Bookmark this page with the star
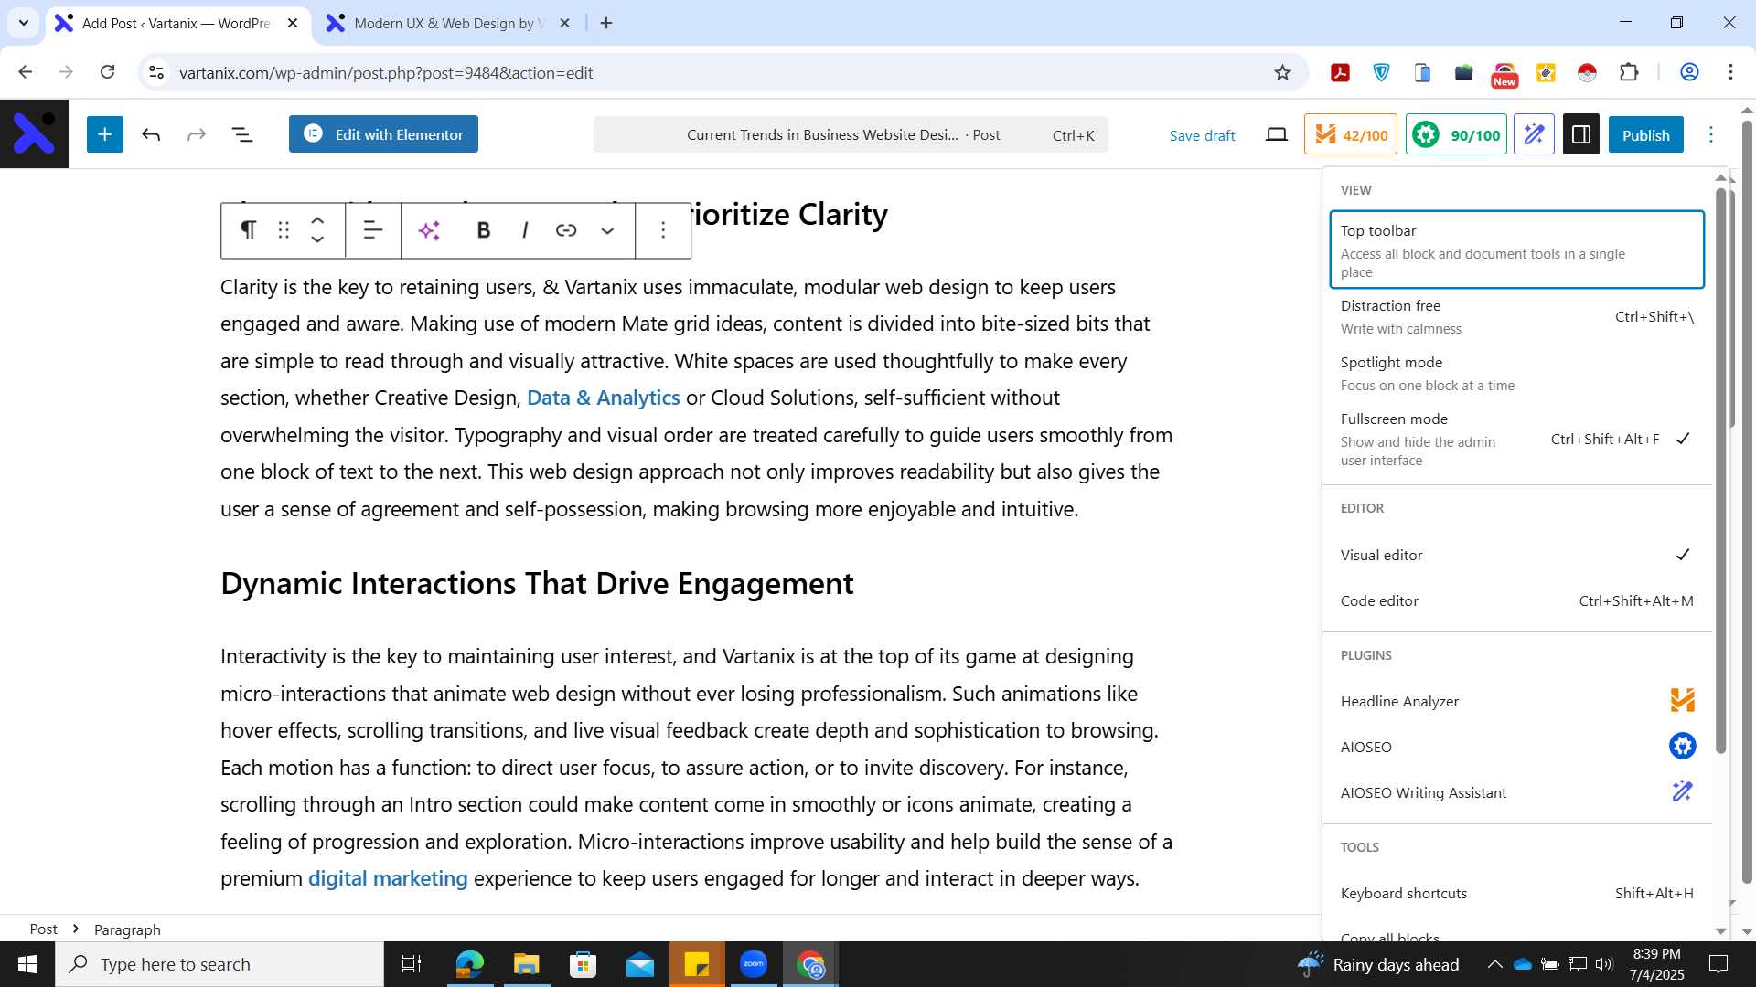The width and height of the screenshot is (1756, 987). coord(1282,72)
